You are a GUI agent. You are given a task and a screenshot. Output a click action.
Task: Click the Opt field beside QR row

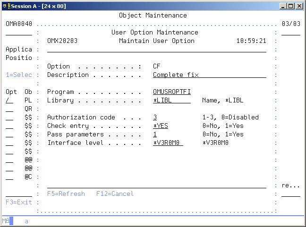click(9, 109)
